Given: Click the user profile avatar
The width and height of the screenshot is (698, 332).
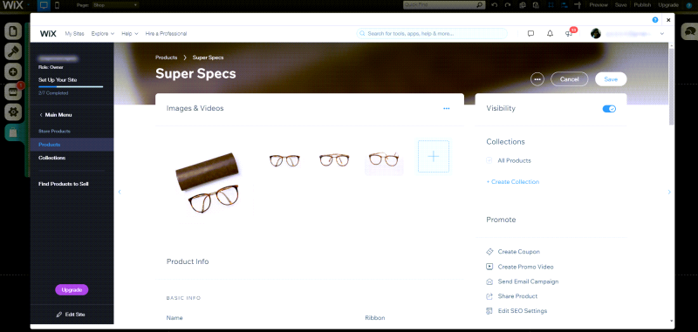Looking at the screenshot, I should 596,33.
